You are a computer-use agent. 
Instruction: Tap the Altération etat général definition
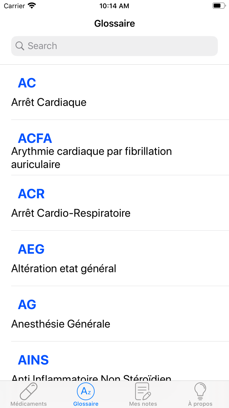click(x=63, y=269)
